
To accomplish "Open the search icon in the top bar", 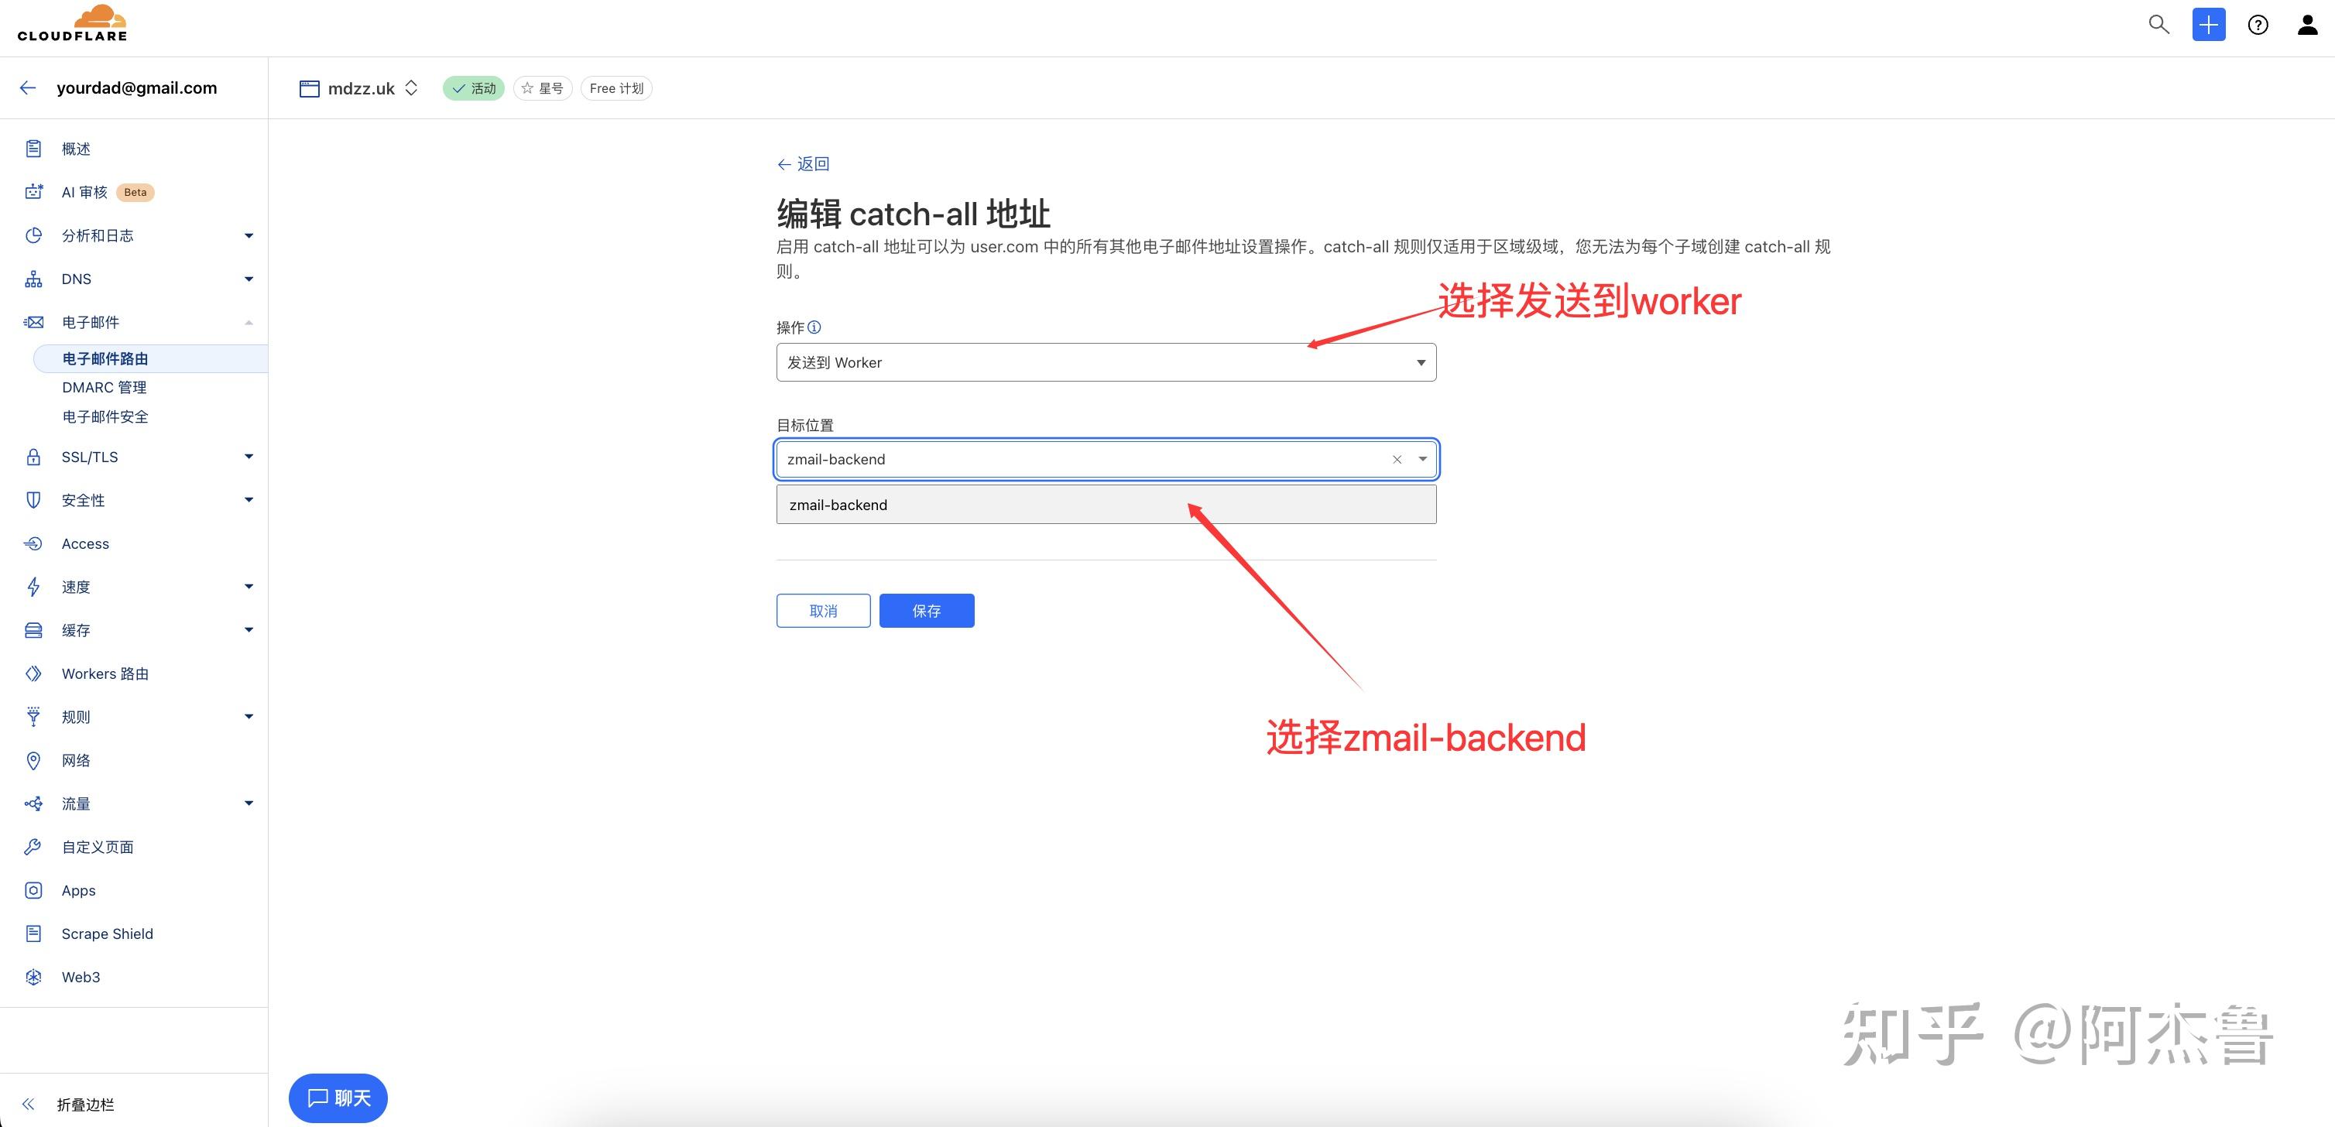I will tap(2160, 25).
